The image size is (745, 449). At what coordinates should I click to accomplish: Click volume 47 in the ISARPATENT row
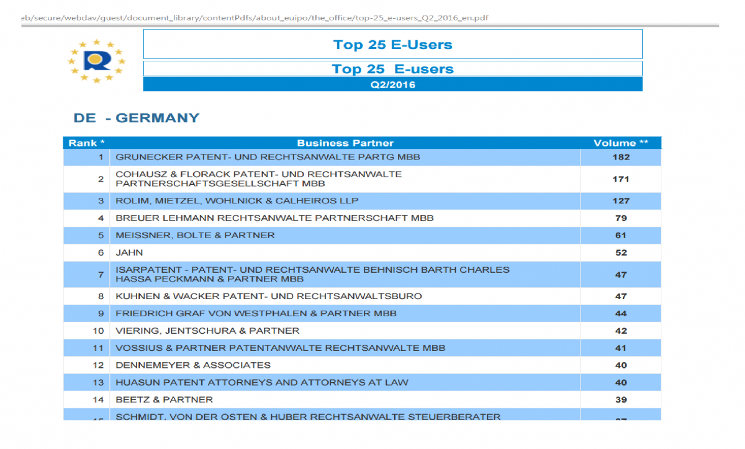click(x=621, y=274)
